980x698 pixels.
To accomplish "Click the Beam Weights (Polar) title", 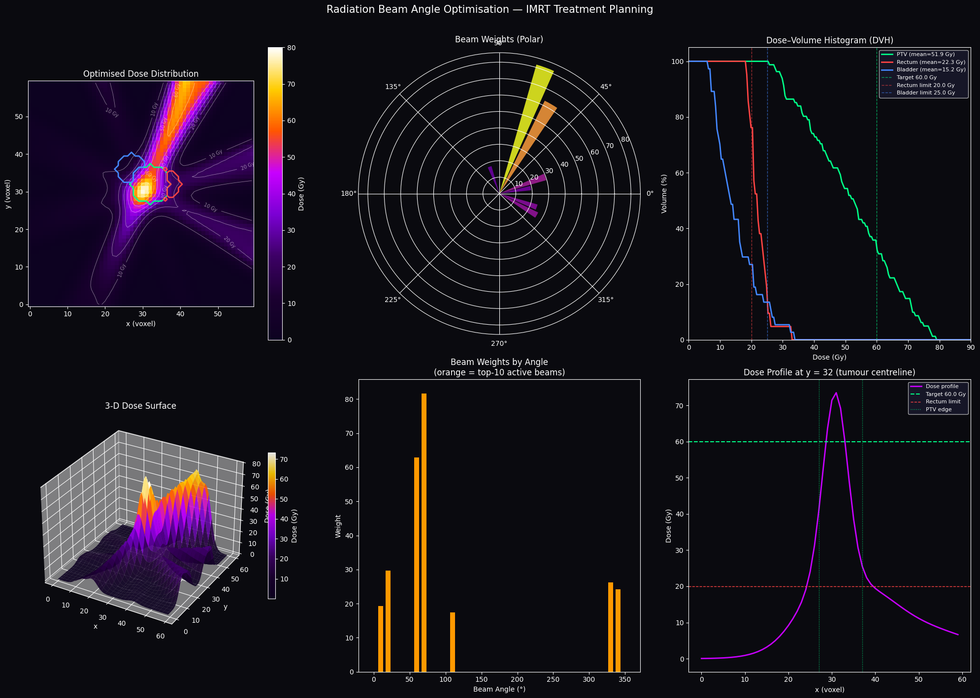I will click(x=499, y=39).
